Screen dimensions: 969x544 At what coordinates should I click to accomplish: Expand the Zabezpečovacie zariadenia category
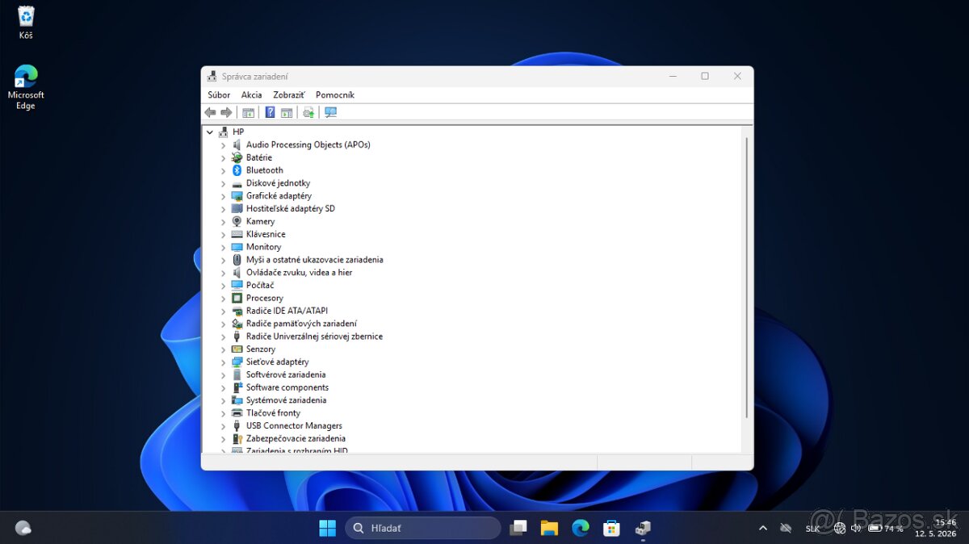[x=224, y=438]
